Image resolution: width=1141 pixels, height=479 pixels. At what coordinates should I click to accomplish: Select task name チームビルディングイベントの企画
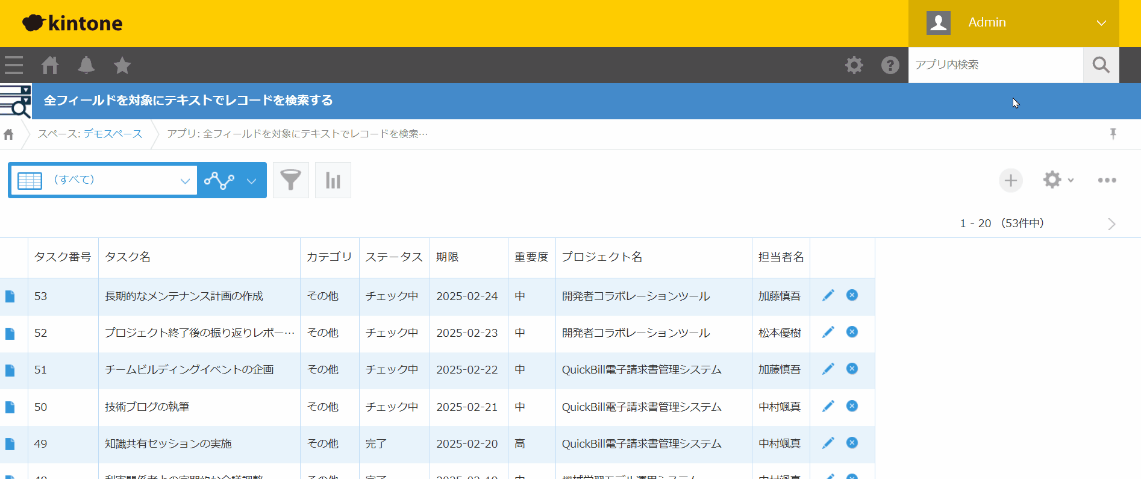(189, 370)
